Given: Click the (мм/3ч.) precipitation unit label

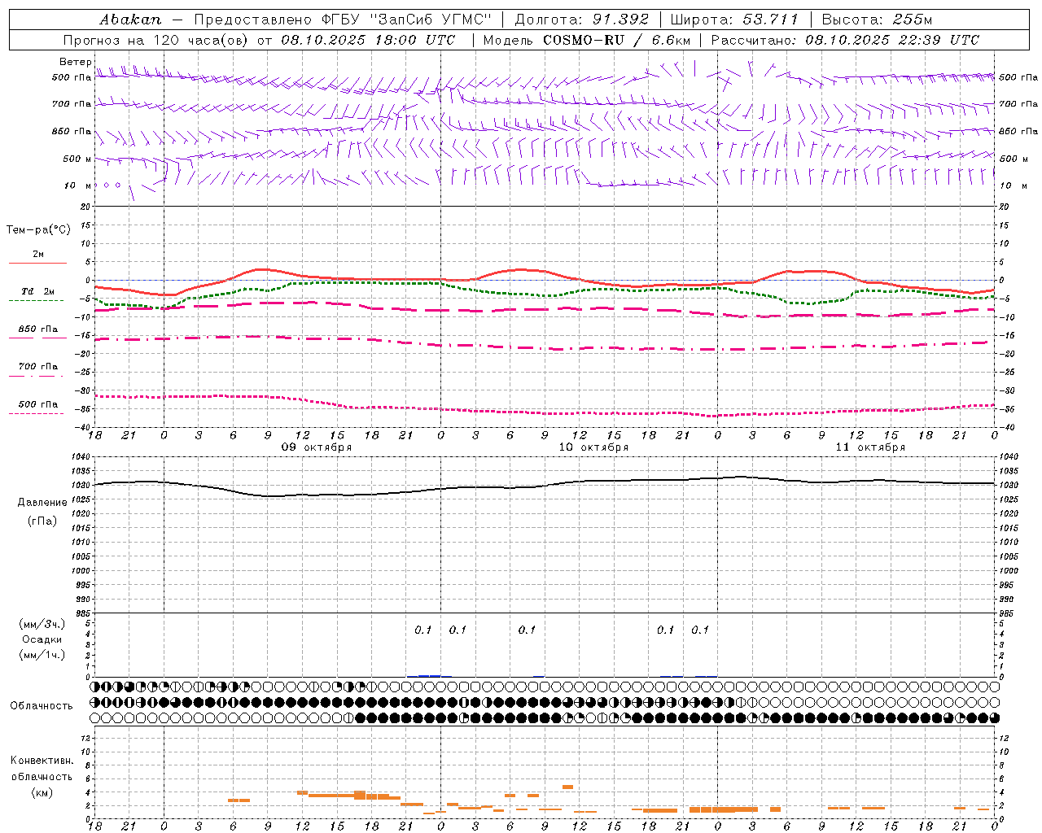Looking at the screenshot, I should pyautogui.click(x=42, y=624).
